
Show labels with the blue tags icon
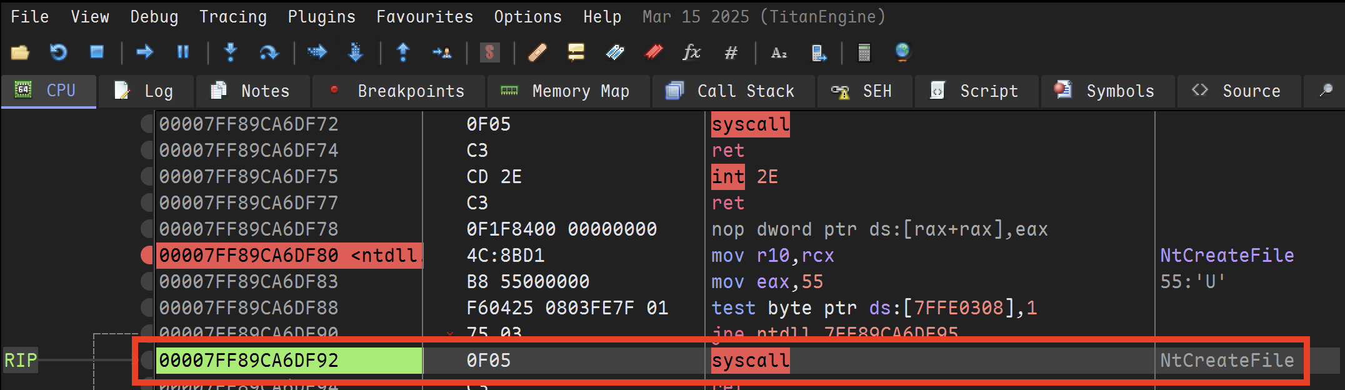pos(615,52)
